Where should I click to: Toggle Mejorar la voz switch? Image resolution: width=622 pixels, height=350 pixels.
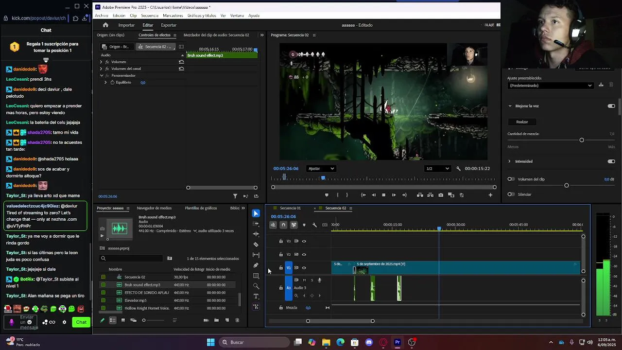[x=611, y=106]
